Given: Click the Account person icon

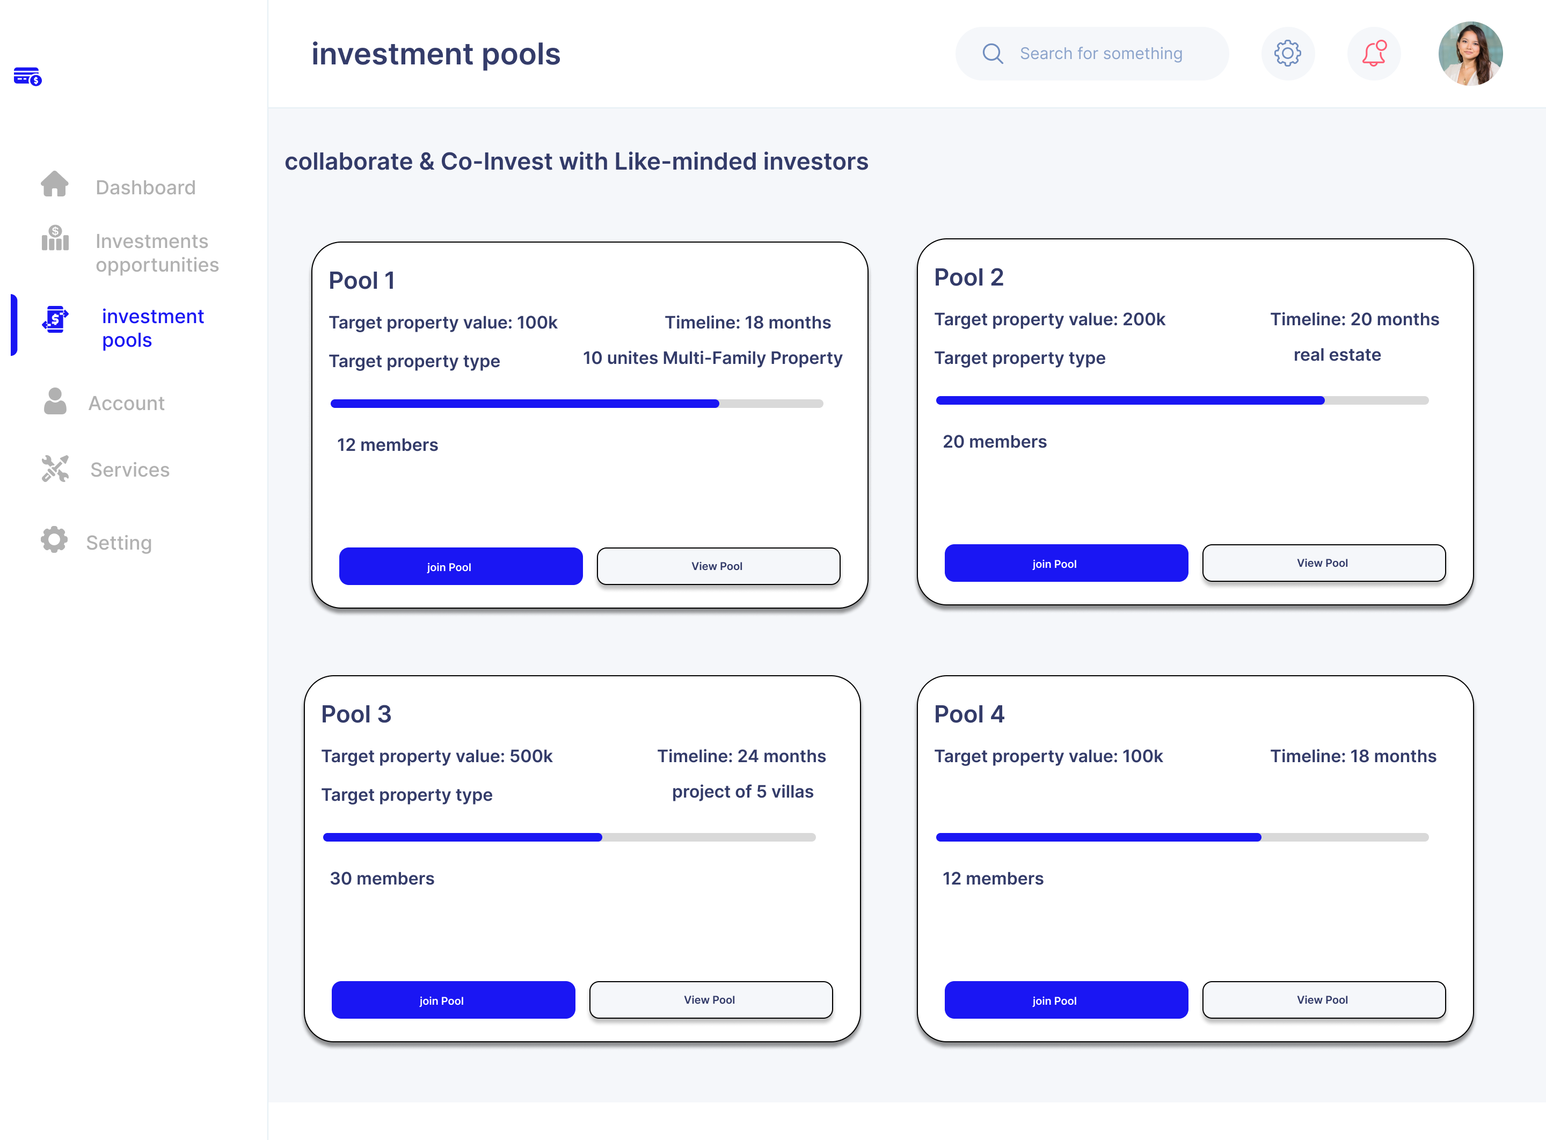Looking at the screenshot, I should (x=55, y=401).
